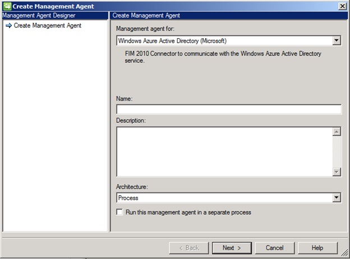Image resolution: width=350 pixels, height=259 pixels.
Task: Click the Name input field
Action: (x=229, y=109)
